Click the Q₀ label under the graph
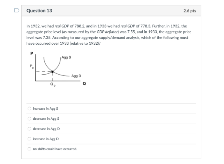This screenshot has width=224, height=164. click(x=53, y=84)
